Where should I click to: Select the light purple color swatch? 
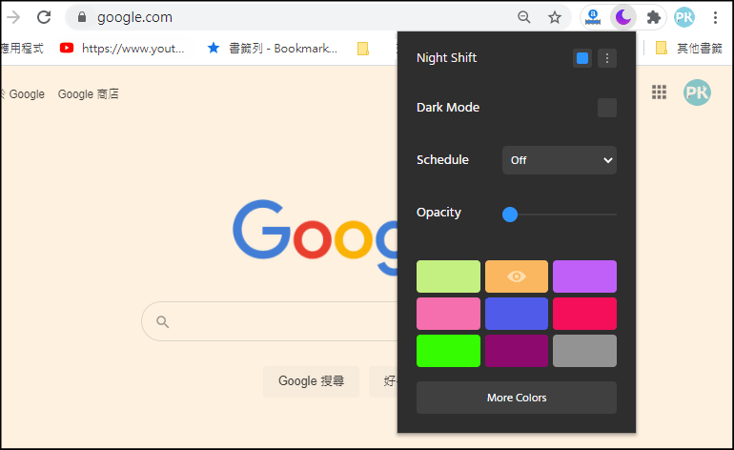coord(584,276)
